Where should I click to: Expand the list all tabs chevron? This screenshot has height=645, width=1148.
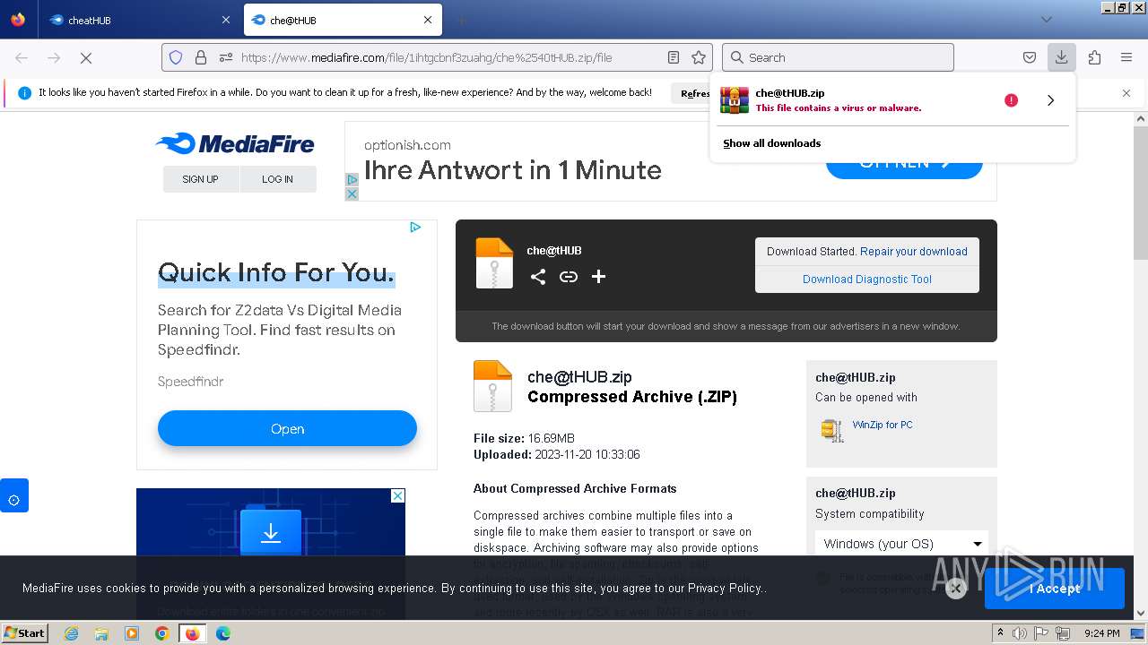click(1047, 20)
